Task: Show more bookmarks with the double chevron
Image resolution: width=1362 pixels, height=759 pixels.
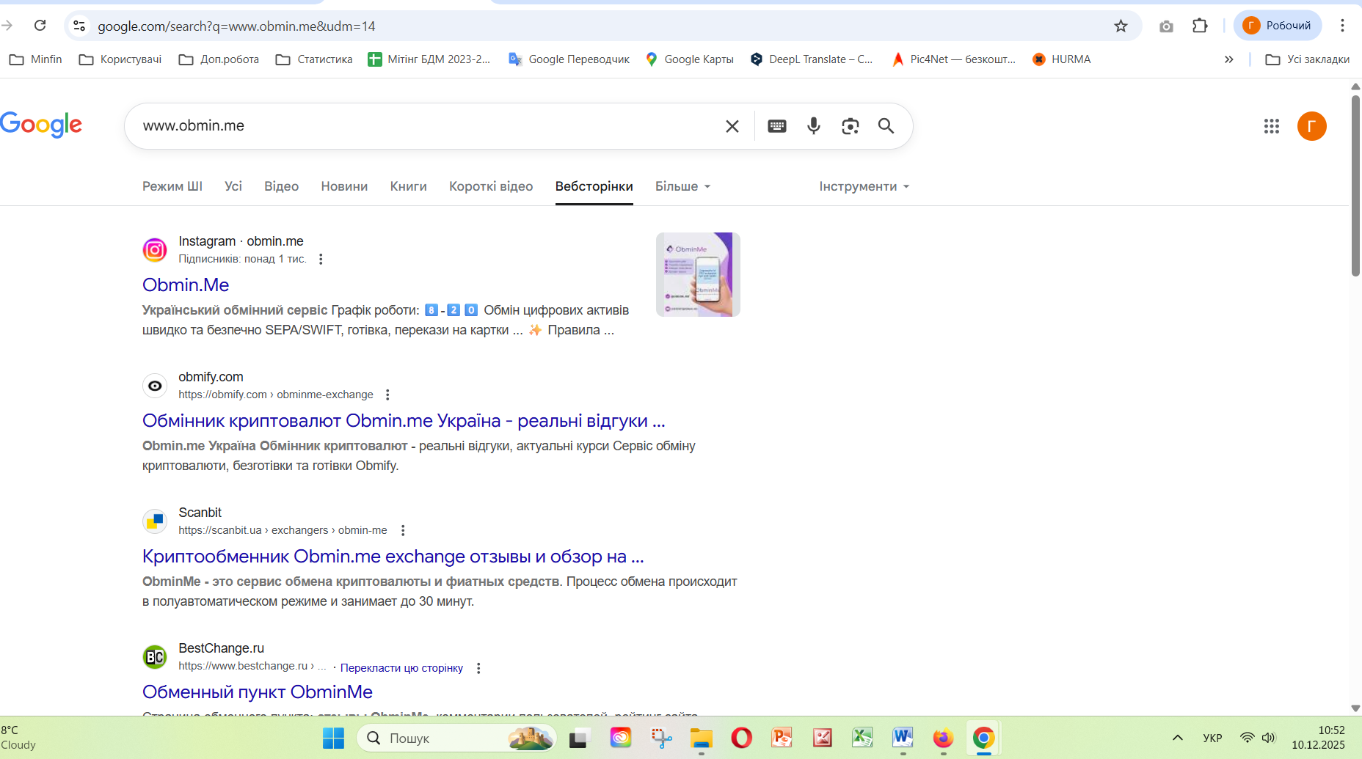Action: coord(1229,59)
